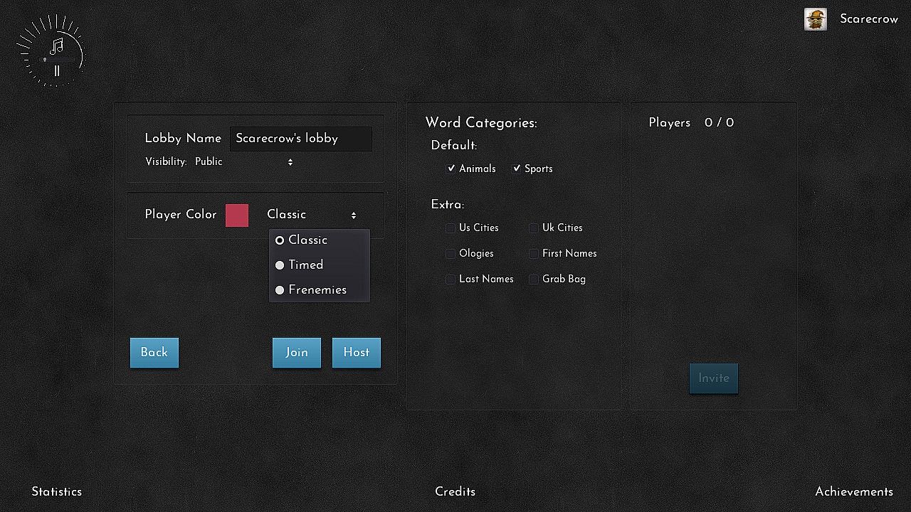Tick the Last Names checkbox
911x512 pixels.
(451, 279)
